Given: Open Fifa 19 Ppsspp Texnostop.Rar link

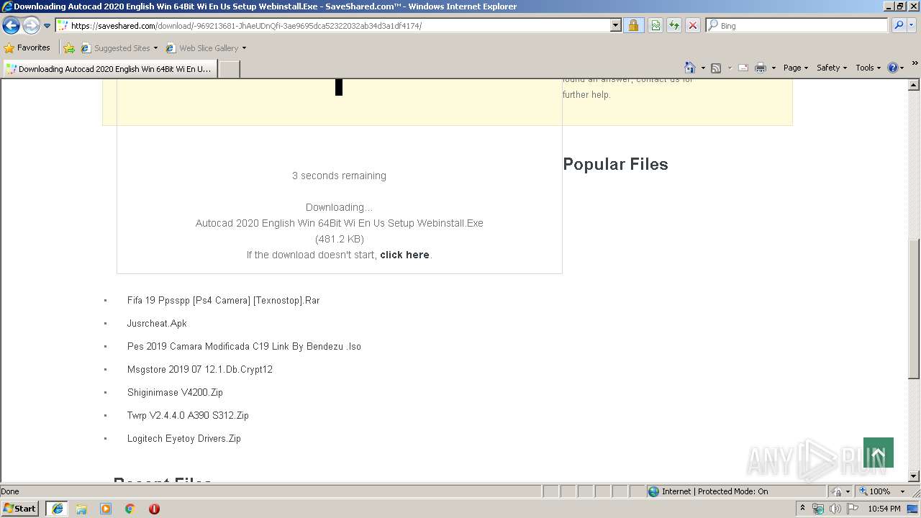Looking at the screenshot, I should tap(223, 300).
